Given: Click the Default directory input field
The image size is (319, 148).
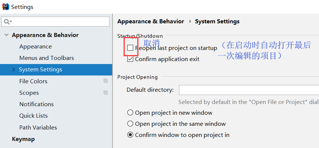Looking at the screenshot, I should coord(249,90).
